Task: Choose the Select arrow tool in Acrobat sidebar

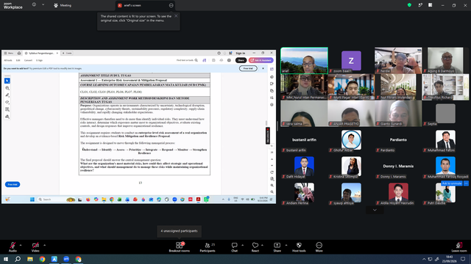Action: coord(7,81)
